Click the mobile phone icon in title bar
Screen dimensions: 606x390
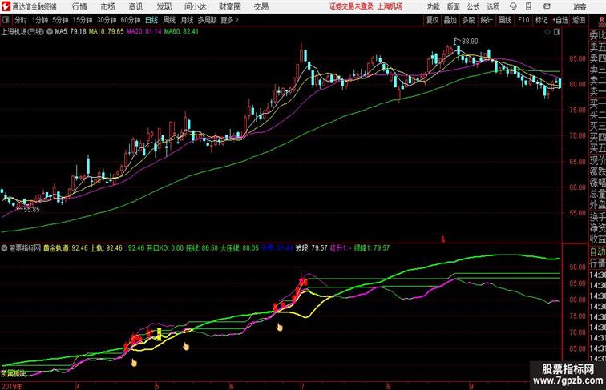(529, 6)
